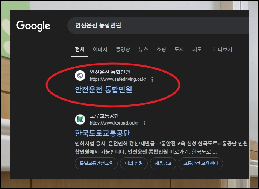Open the 도서 tab

point(179,49)
